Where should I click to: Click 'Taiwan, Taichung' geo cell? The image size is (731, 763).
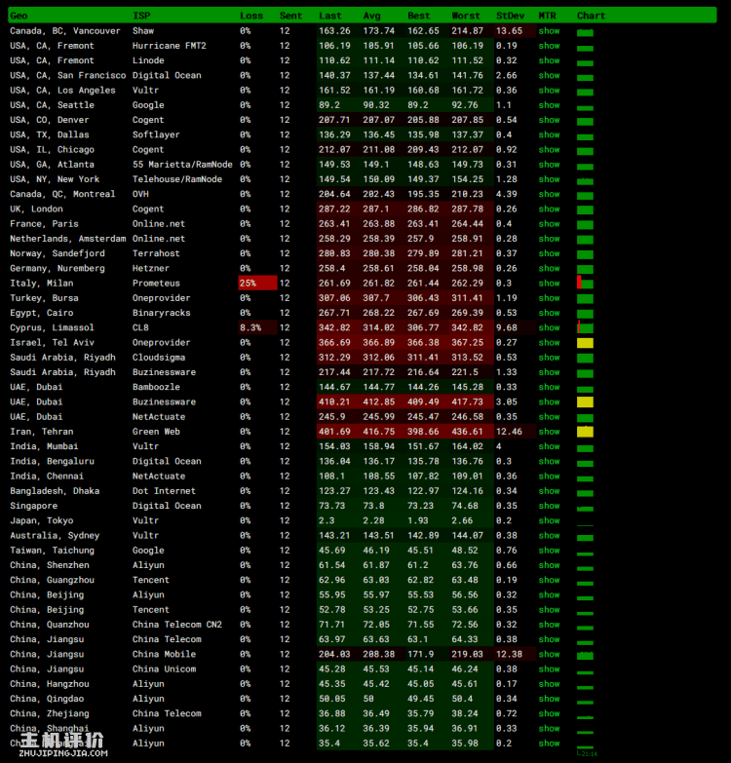[x=52, y=551]
